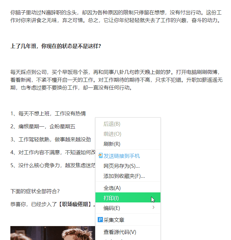Click the highlighted 打印(I) entry
This screenshot has width=231, height=240.
pos(128,198)
